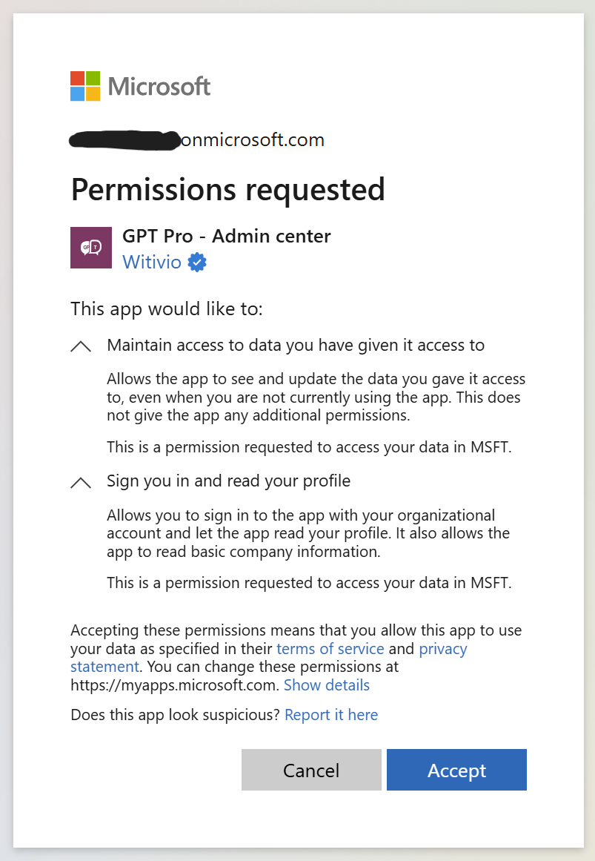This screenshot has height=861, width=595.
Task: Select the 'Maintain access to data' permission title
Action: click(296, 345)
